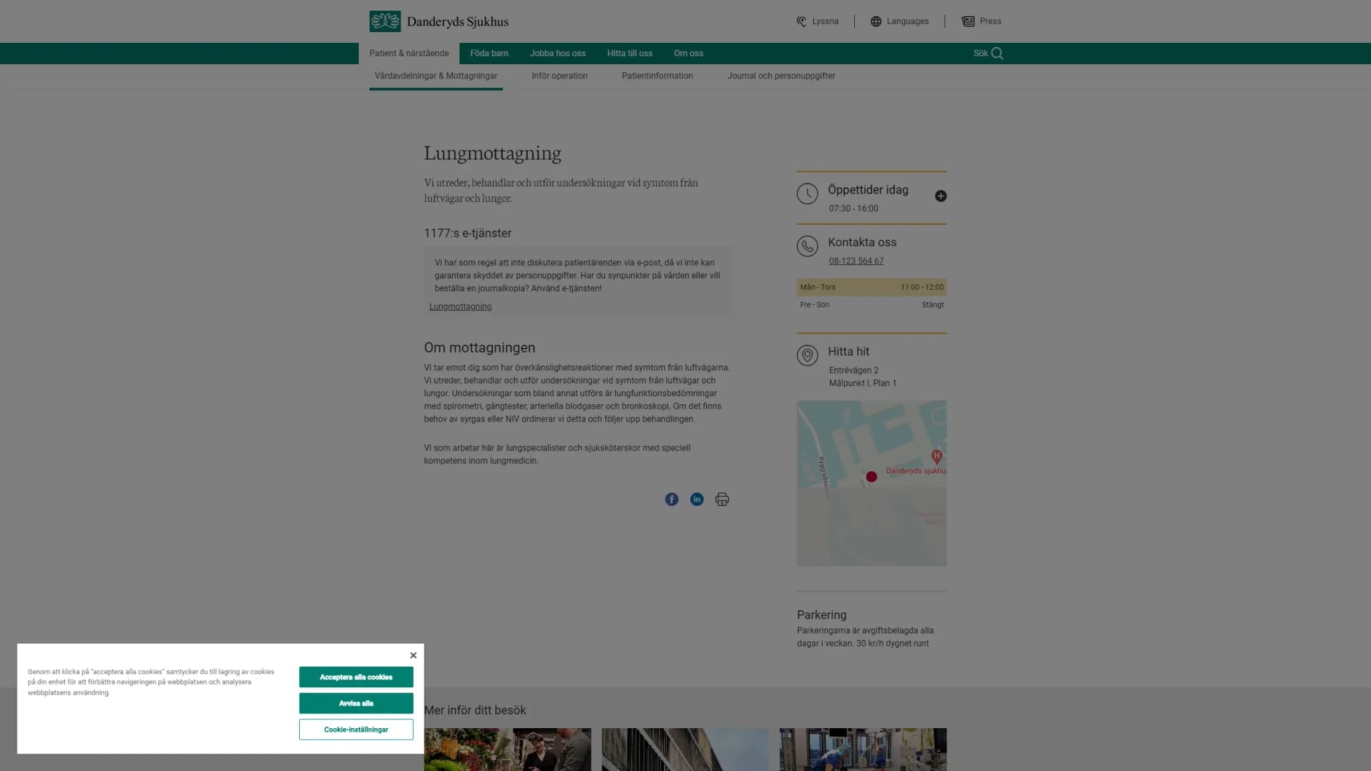Open Hitta till oss menu item

629,54
